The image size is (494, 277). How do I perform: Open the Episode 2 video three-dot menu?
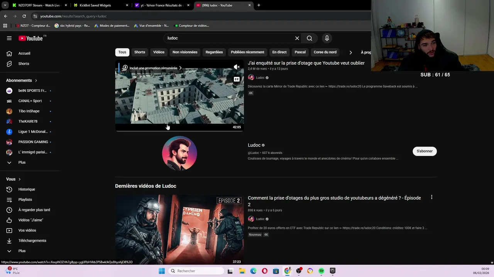(431, 197)
